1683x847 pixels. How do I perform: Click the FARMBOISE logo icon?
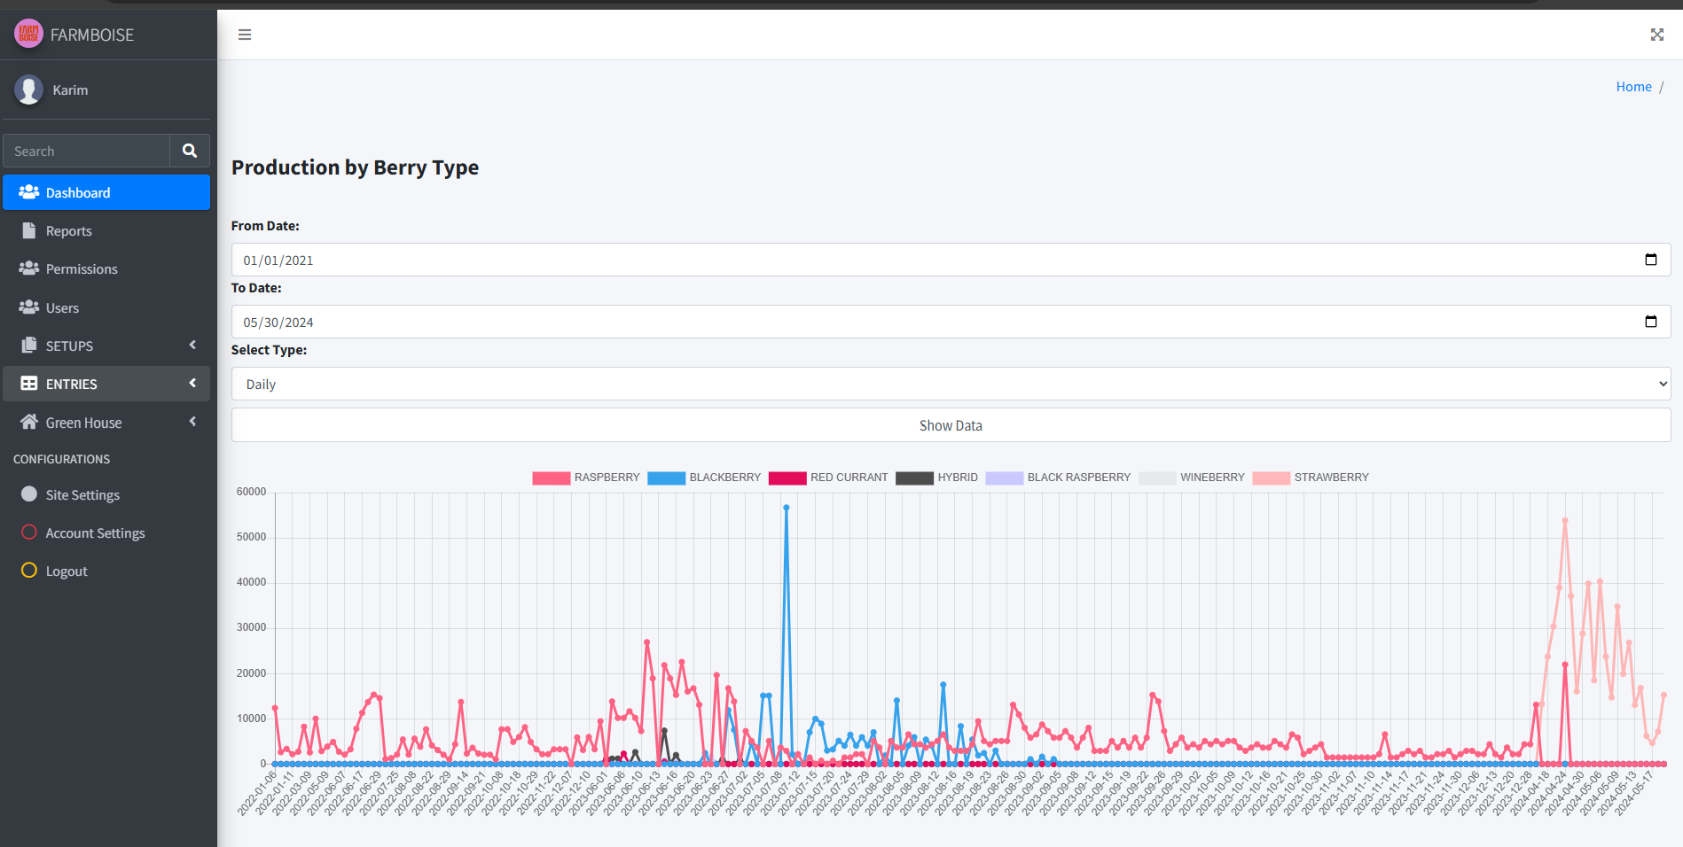(x=28, y=35)
